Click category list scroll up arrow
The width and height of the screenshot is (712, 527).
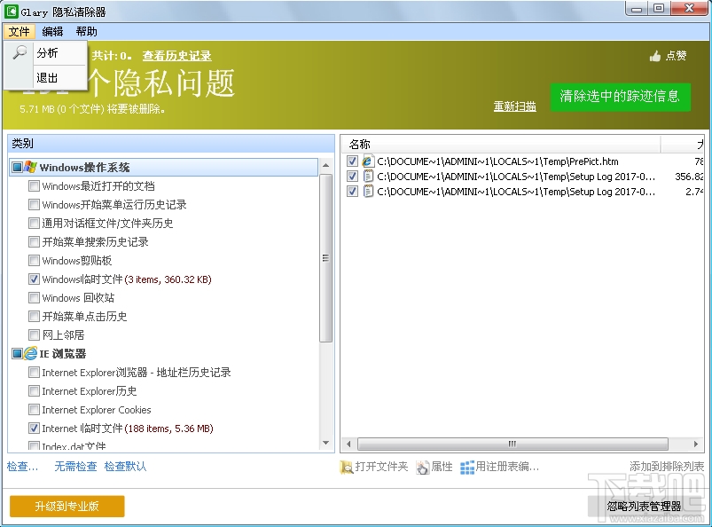pos(325,165)
